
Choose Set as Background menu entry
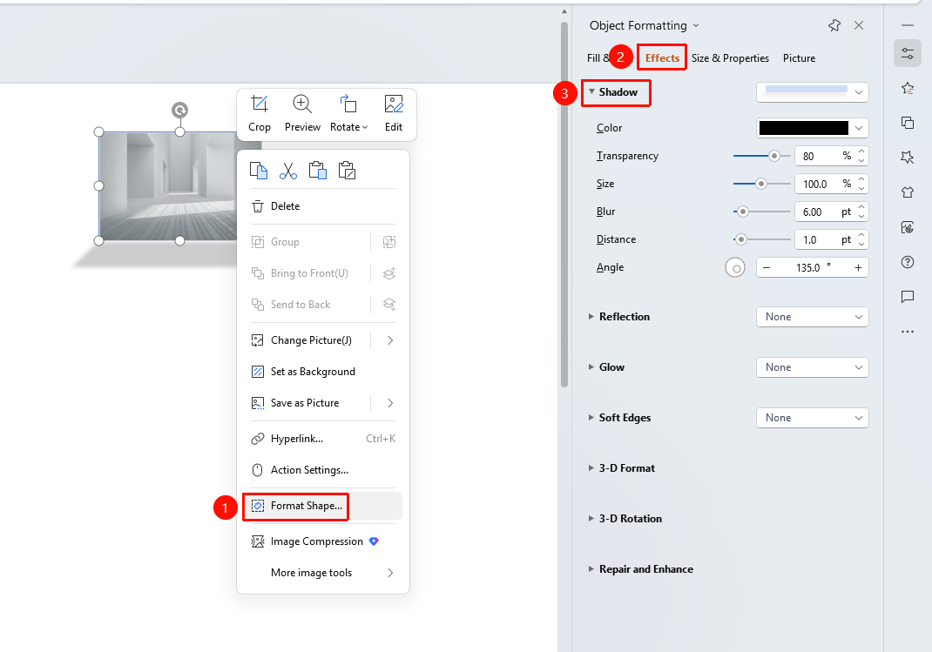(x=322, y=372)
